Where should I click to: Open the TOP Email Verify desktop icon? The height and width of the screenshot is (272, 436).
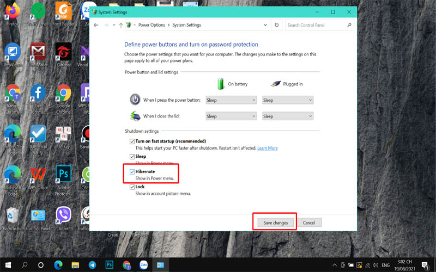tap(38, 140)
